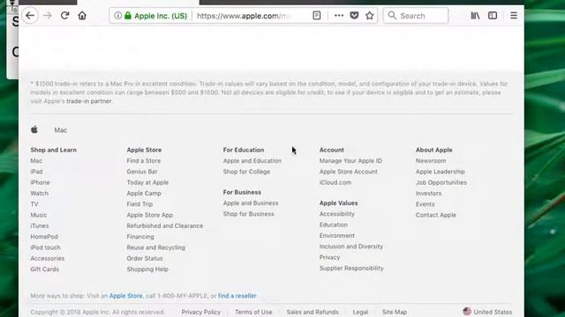Open Inclusion and Diversity
The image size is (565, 317).
click(351, 247)
